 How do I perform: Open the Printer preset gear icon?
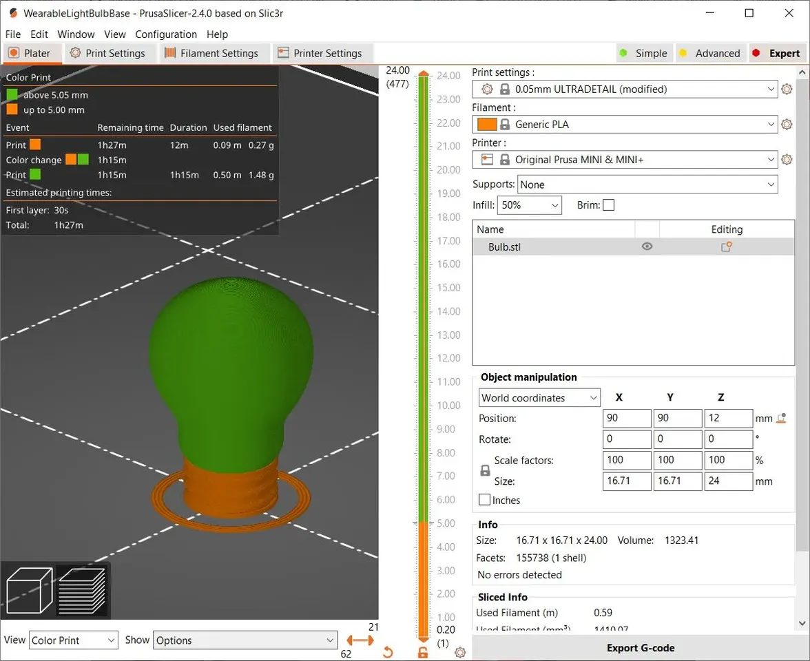coord(787,160)
